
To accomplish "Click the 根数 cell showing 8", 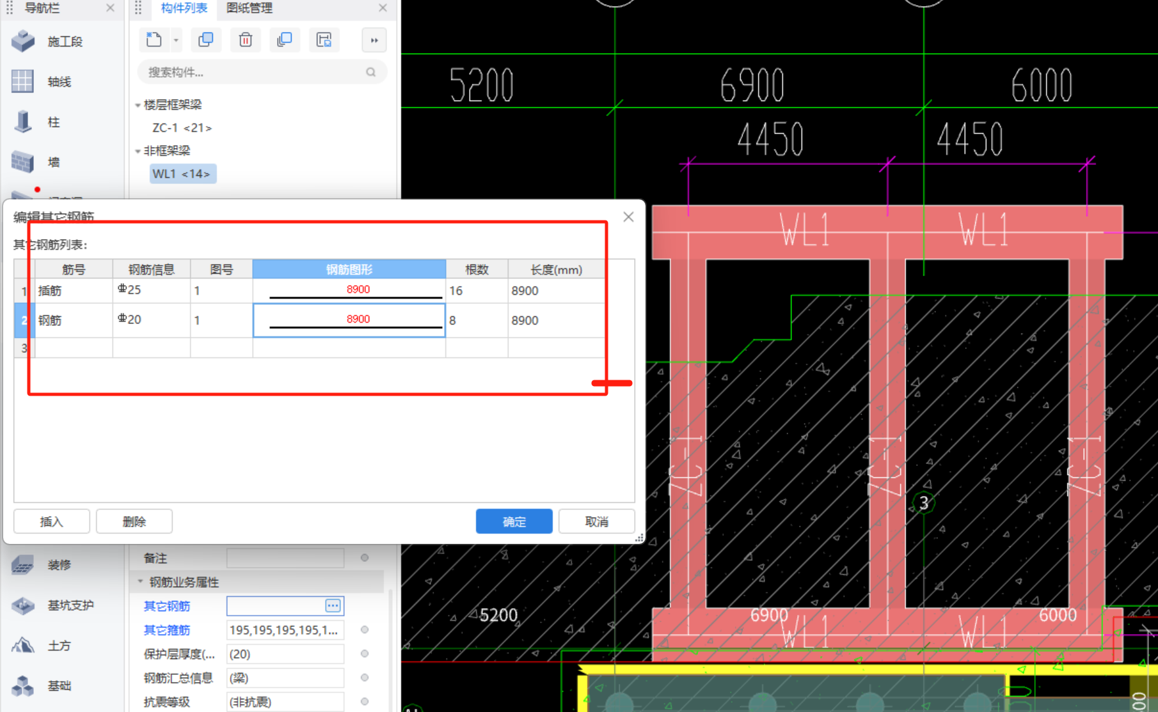I will pyautogui.click(x=477, y=320).
